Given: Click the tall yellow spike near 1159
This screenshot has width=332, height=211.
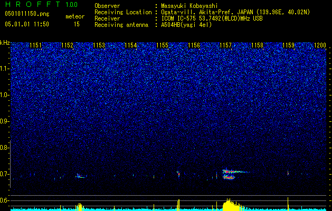Looking at the screenshot, I should tap(288, 204).
